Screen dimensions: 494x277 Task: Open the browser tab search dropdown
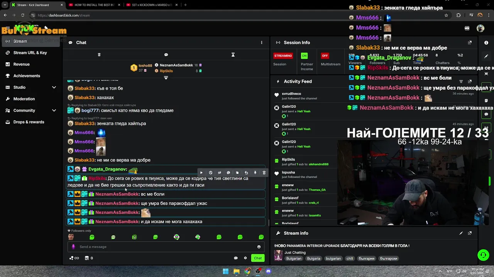[x=4, y=5]
